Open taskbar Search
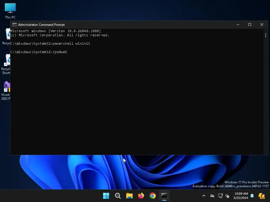Viewport: 270px width, 202px height. [x=118, y=196]
